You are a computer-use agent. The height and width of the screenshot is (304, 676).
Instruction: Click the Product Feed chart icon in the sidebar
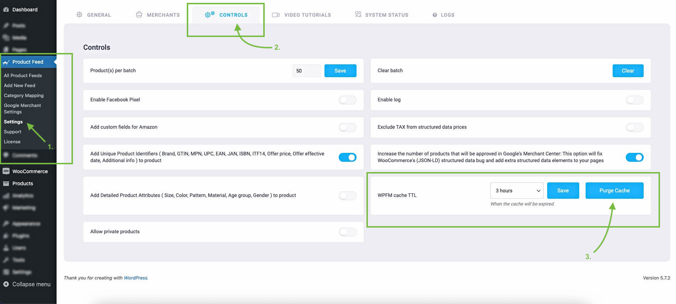(6, 62)
